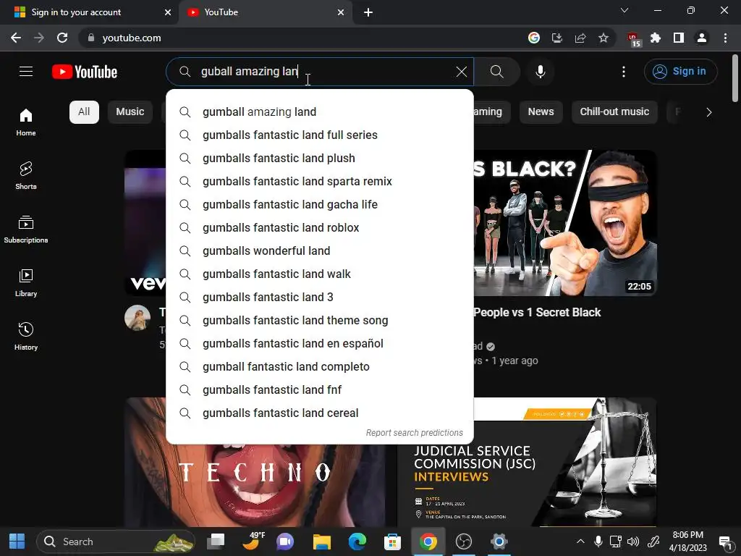
Task: Choose suggestion gumballs fantastic land walk
Action: (x=320, y=274)
